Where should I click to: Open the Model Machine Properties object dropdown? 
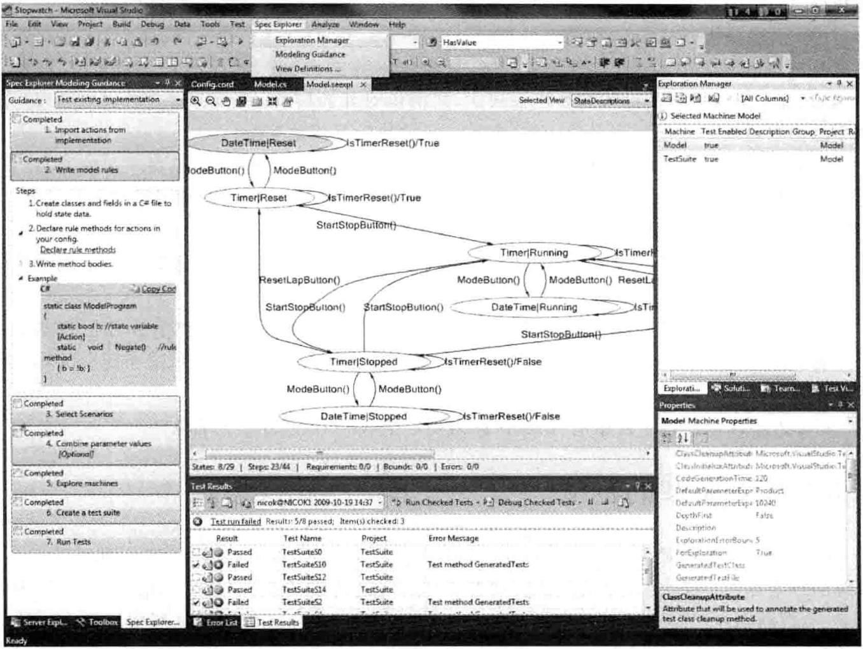coord(757,421)
